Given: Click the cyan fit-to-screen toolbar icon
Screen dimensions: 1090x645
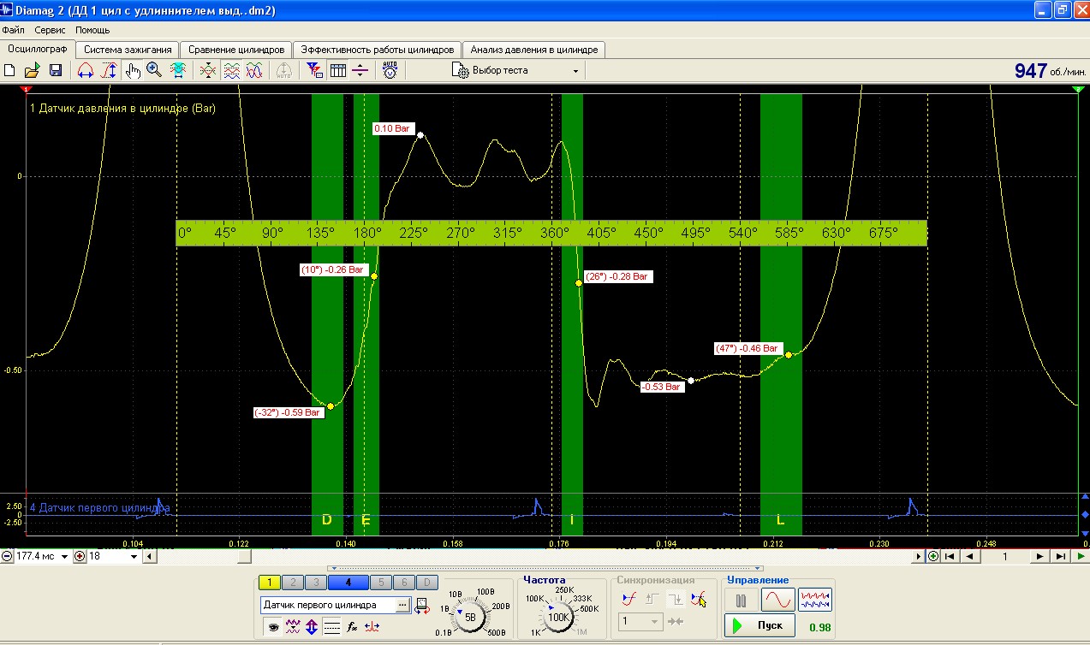Looking at the screenshot, I should [178, 71].
